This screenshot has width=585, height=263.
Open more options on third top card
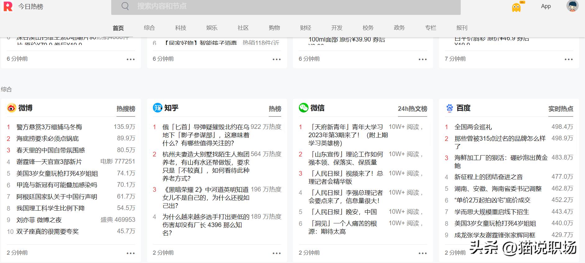pos(423,59)
